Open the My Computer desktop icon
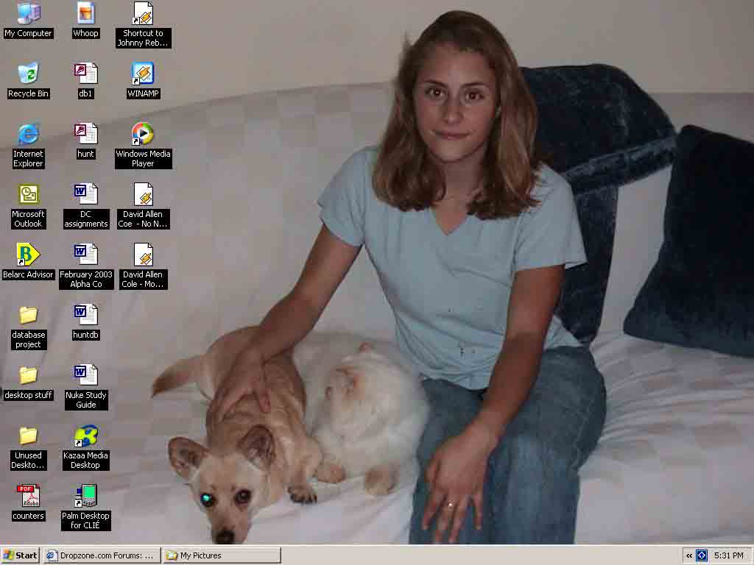This screenshot has height=565, width=754. pyautogui.click(x=28, y=14)
